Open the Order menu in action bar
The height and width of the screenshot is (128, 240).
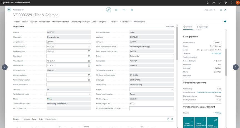94,22
